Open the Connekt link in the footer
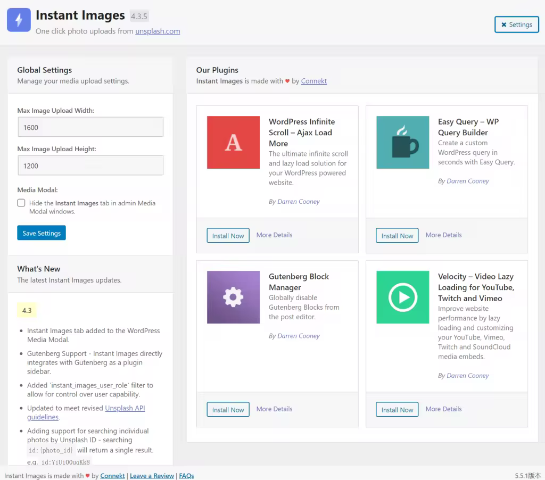Viewport: 545px width, 480px height. 112,476
